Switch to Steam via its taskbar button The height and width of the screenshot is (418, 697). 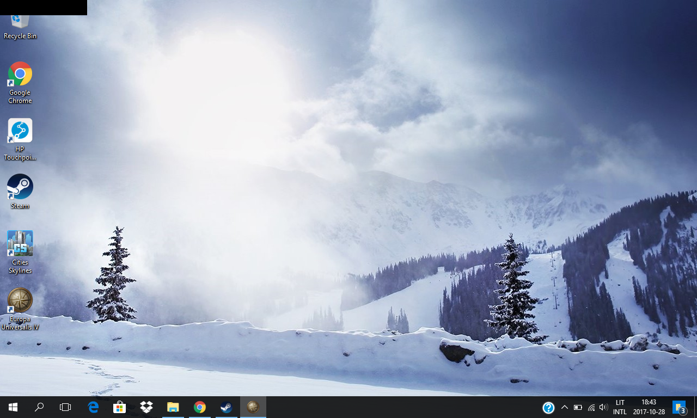point(226,407)
